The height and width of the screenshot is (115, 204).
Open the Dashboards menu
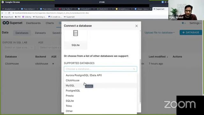[x=33, y=23]
